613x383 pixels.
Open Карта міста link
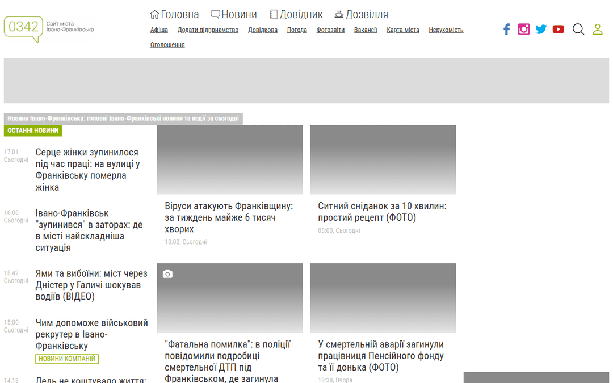tap(403, 30)
